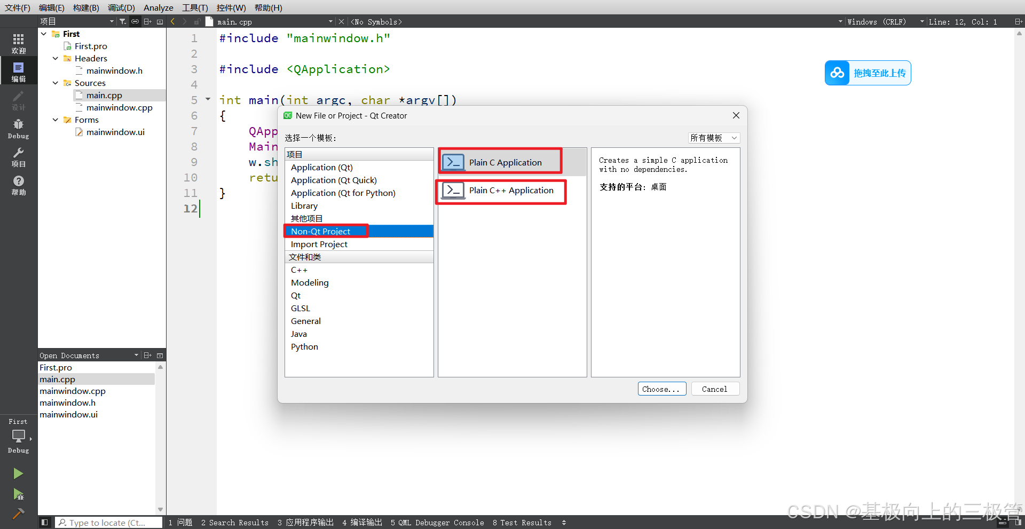Viewport: 1025px width, 529px height.
Task: Open the main.cpp document dropdown arrow
Action: 330,21
